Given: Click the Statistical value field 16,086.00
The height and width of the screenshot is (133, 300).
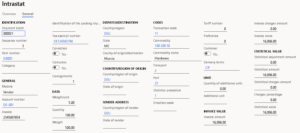Looking at the screenshot, I should pos(266,112).
